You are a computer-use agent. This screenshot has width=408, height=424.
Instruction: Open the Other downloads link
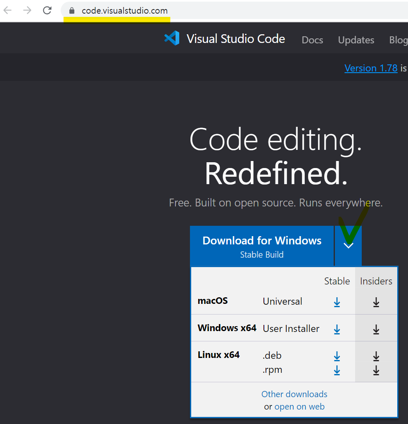294,394
